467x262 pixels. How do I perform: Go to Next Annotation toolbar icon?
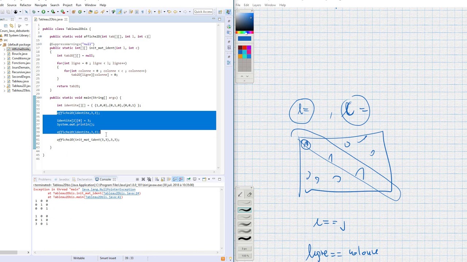150,12
